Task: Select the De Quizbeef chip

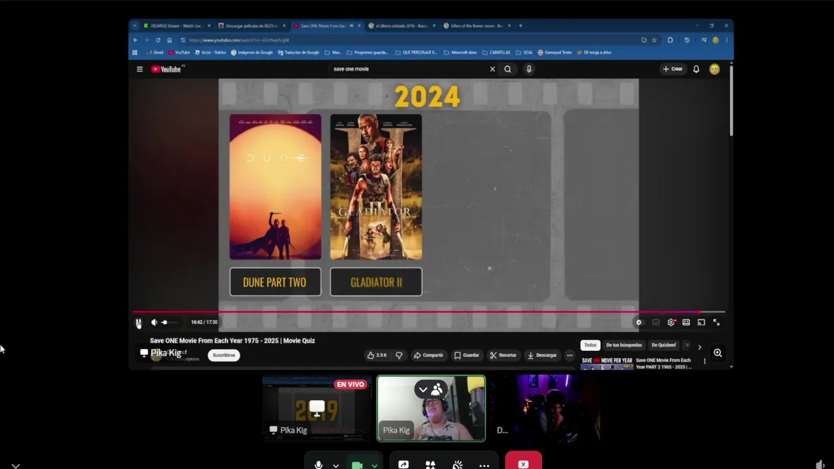Action: point(664,345)
